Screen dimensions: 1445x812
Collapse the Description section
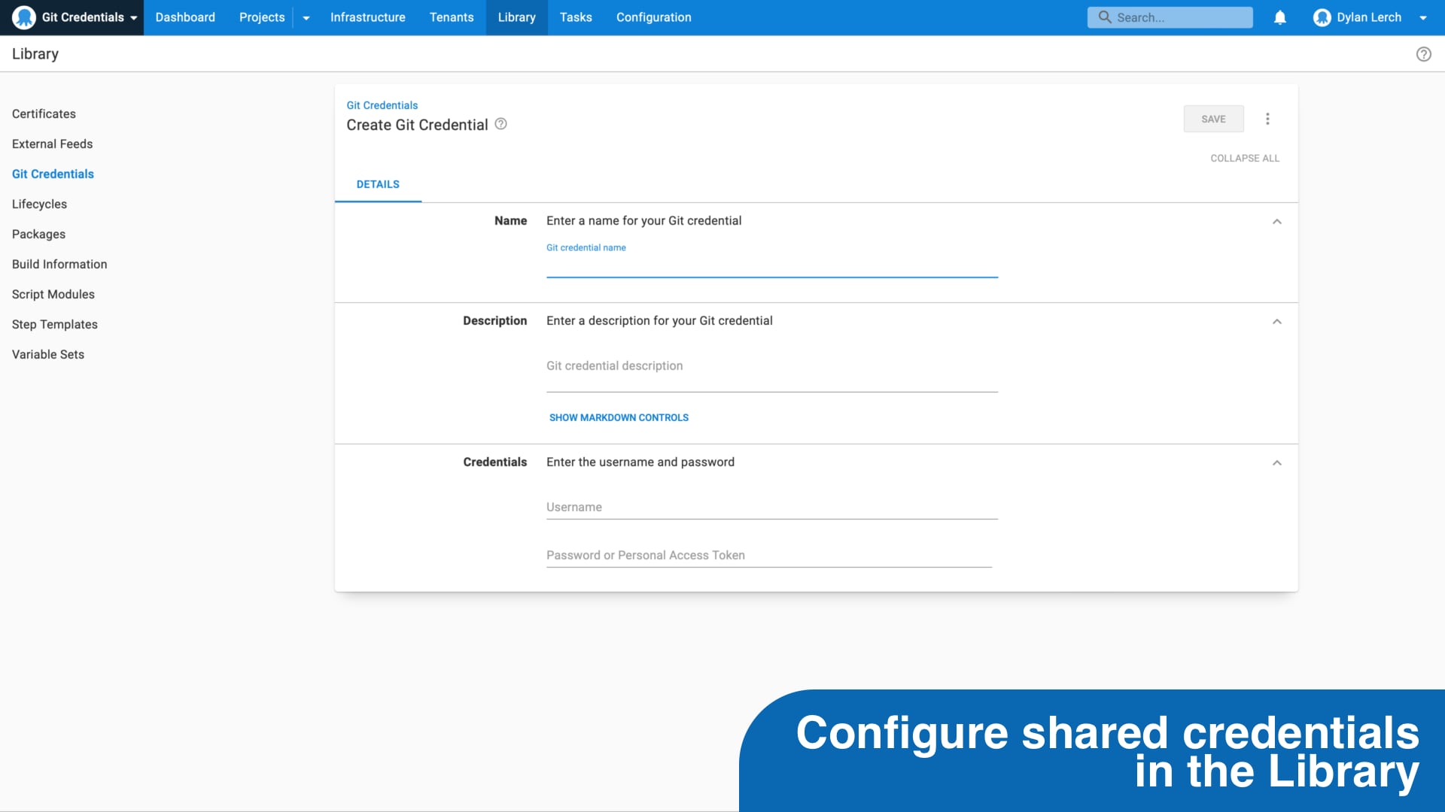click(1276, 321)
